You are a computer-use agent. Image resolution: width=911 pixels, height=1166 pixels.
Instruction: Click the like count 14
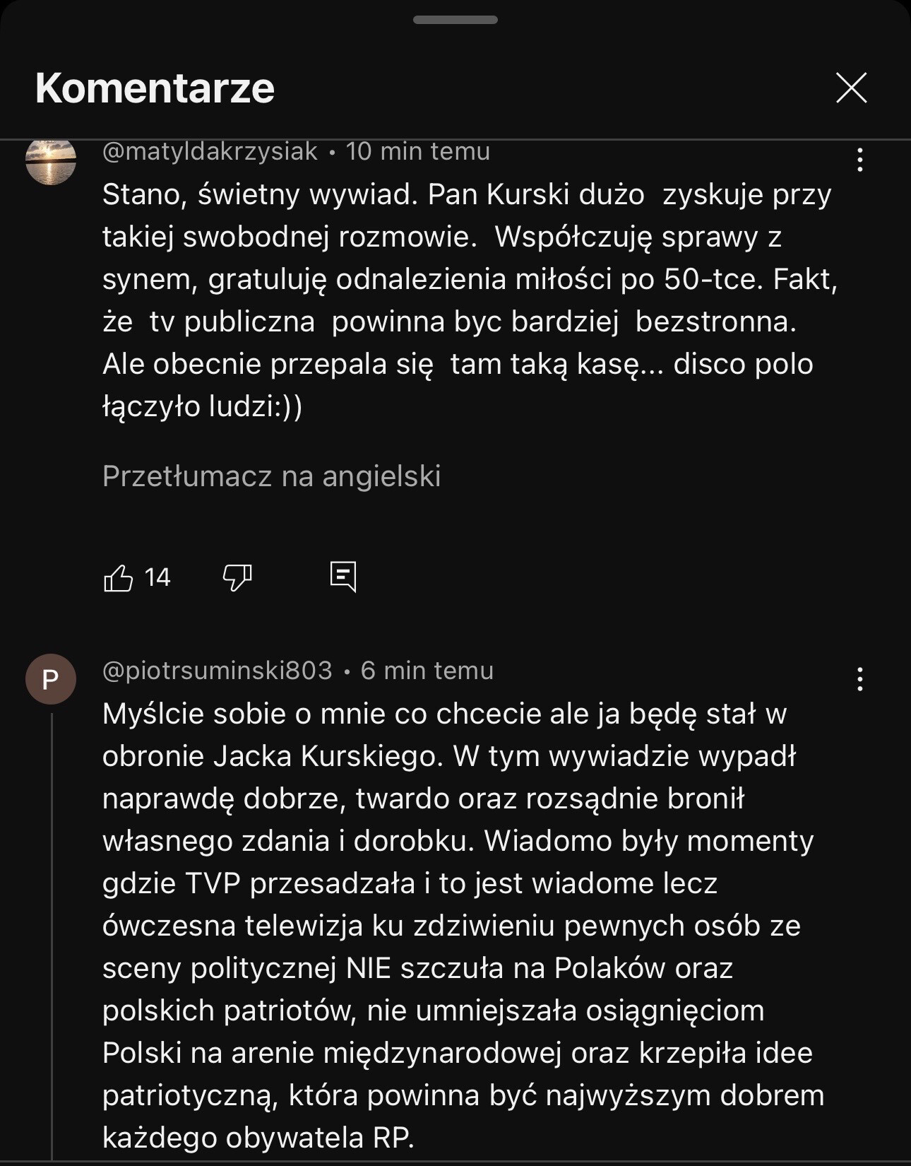point(157,578)
